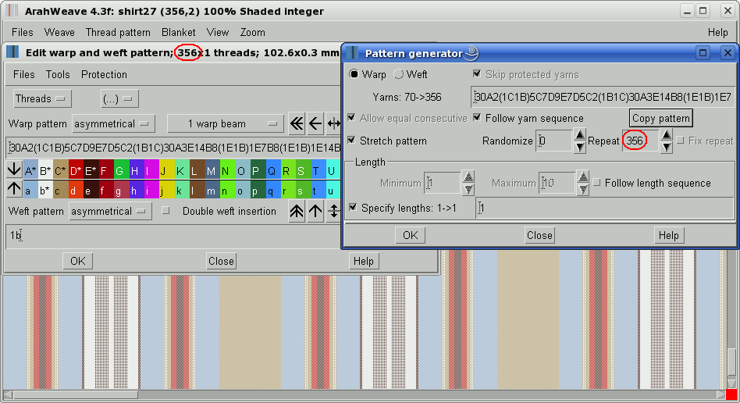Screen dimensions: 740x403
Task: Open Protection menu in pattern editor
Action: click(x=104, y=75)
